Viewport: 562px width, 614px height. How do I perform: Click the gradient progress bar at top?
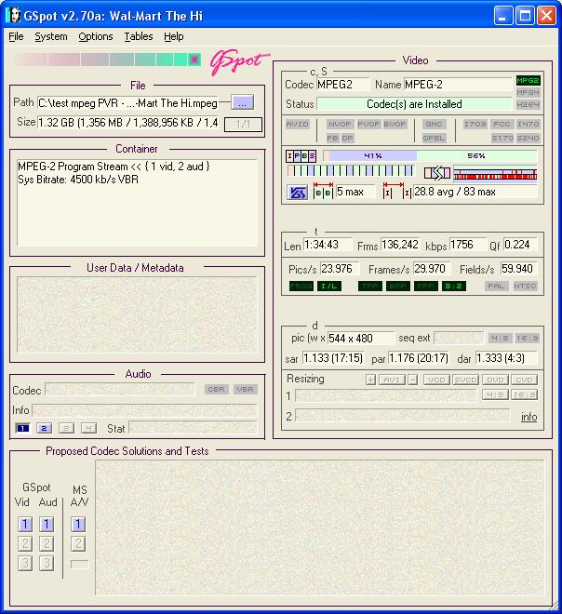pos(107,60)
